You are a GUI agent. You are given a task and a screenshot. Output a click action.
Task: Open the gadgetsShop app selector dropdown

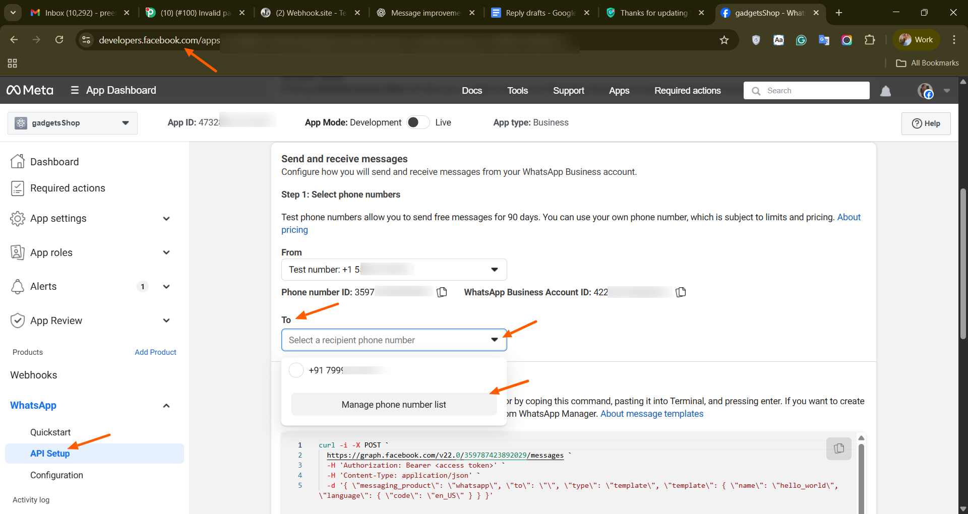tap(73, 123)
